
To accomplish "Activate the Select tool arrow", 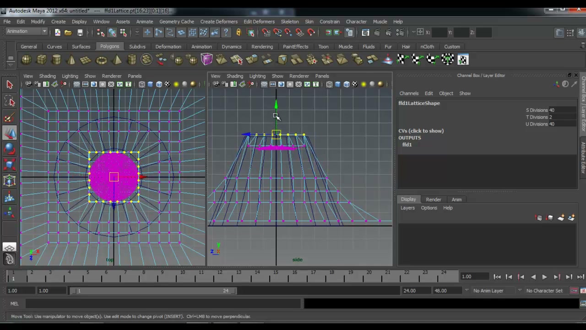I will click(x=10, y=85).
